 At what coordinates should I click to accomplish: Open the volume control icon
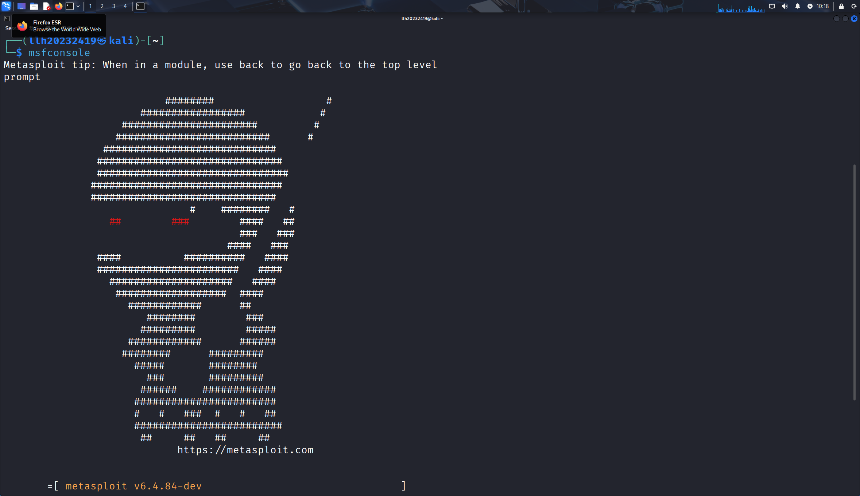click(x=785, y=6)
